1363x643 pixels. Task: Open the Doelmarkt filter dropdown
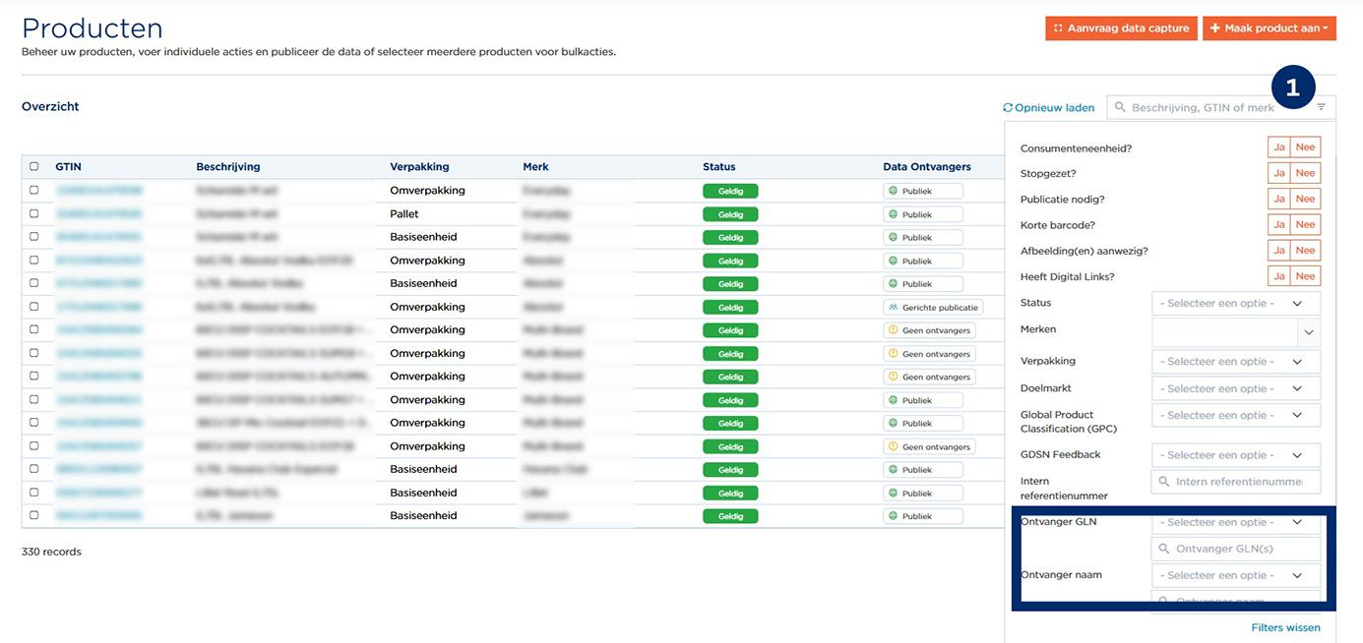(1236, 389)
